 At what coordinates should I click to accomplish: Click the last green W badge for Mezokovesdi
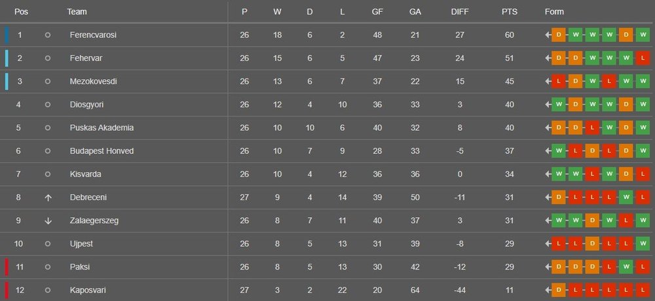pyautogui.click(x=643, y=81)
